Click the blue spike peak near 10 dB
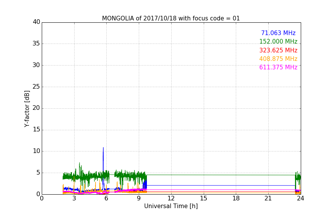Screen dimensions: 334x222 [x=103, y=148]
